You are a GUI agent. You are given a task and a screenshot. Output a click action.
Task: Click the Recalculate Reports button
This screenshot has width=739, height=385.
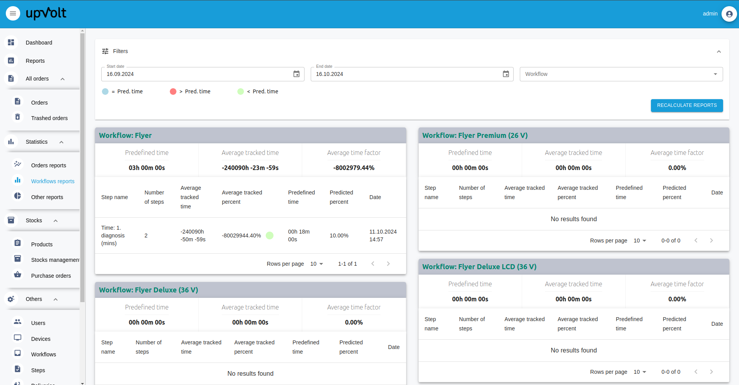[687, 105]
